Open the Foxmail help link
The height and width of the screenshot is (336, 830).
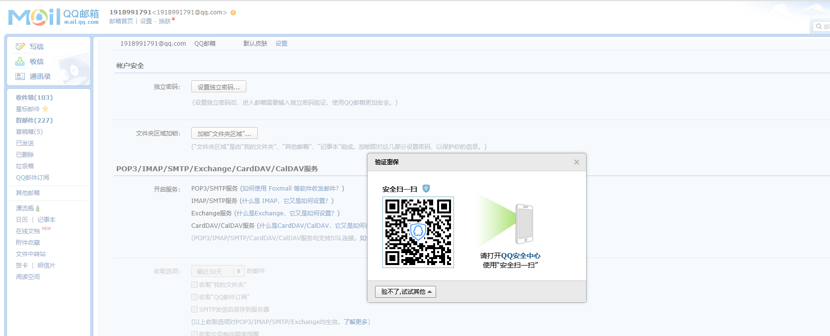(x=291, y=189)
